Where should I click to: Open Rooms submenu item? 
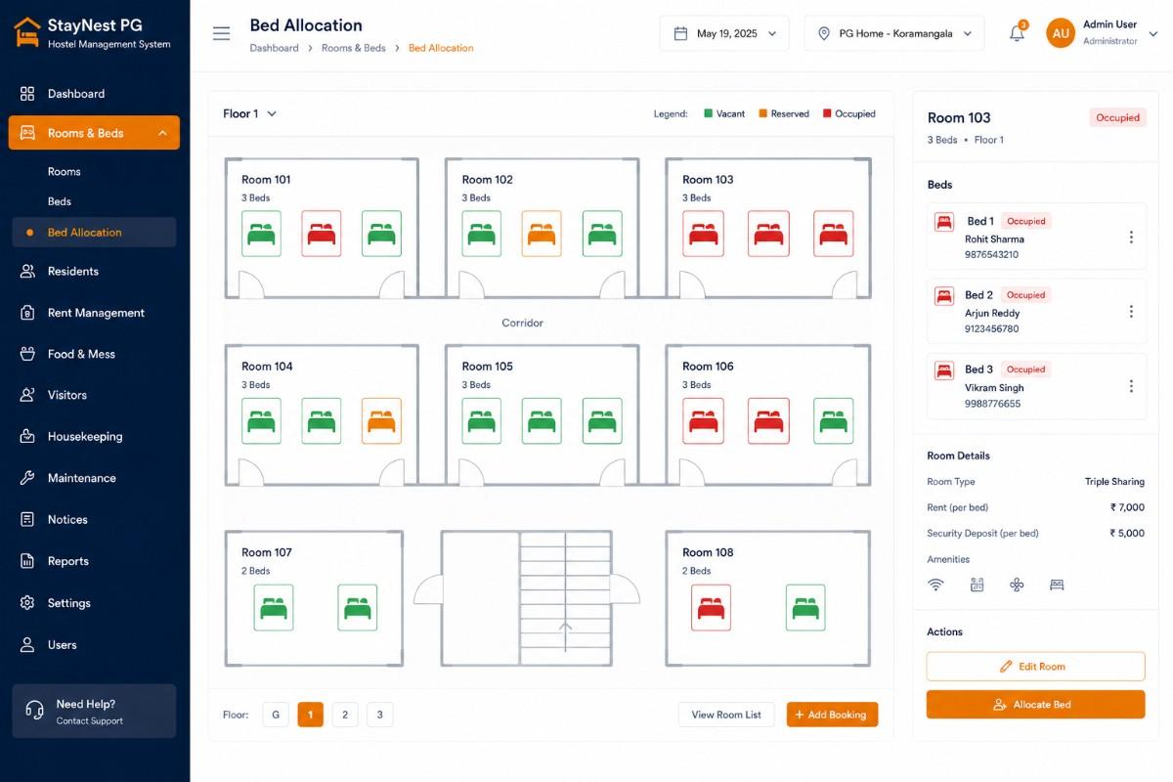point(65,171)
